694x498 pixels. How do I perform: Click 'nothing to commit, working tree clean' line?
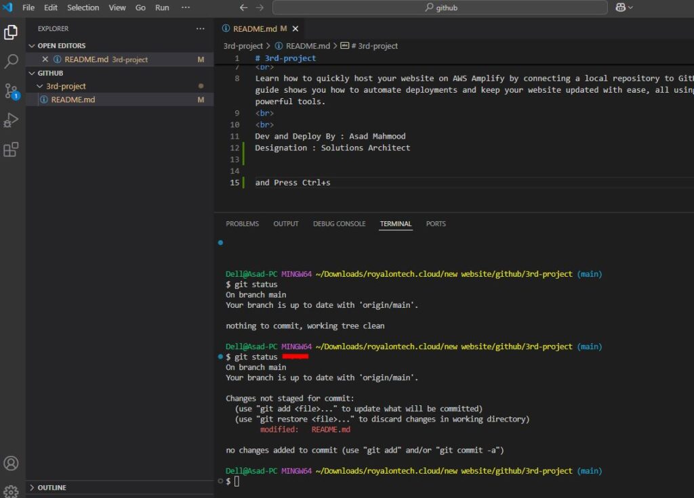click(x=305, y=325)
